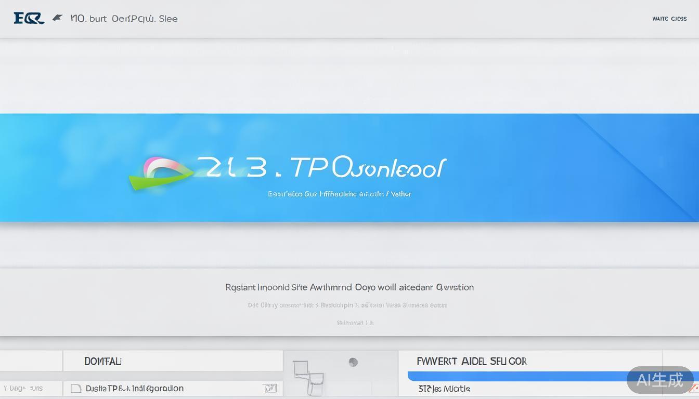This screenshot has height=399, width=699.
Task: Click the small gray description line below the heading
Action: point(347,305)
